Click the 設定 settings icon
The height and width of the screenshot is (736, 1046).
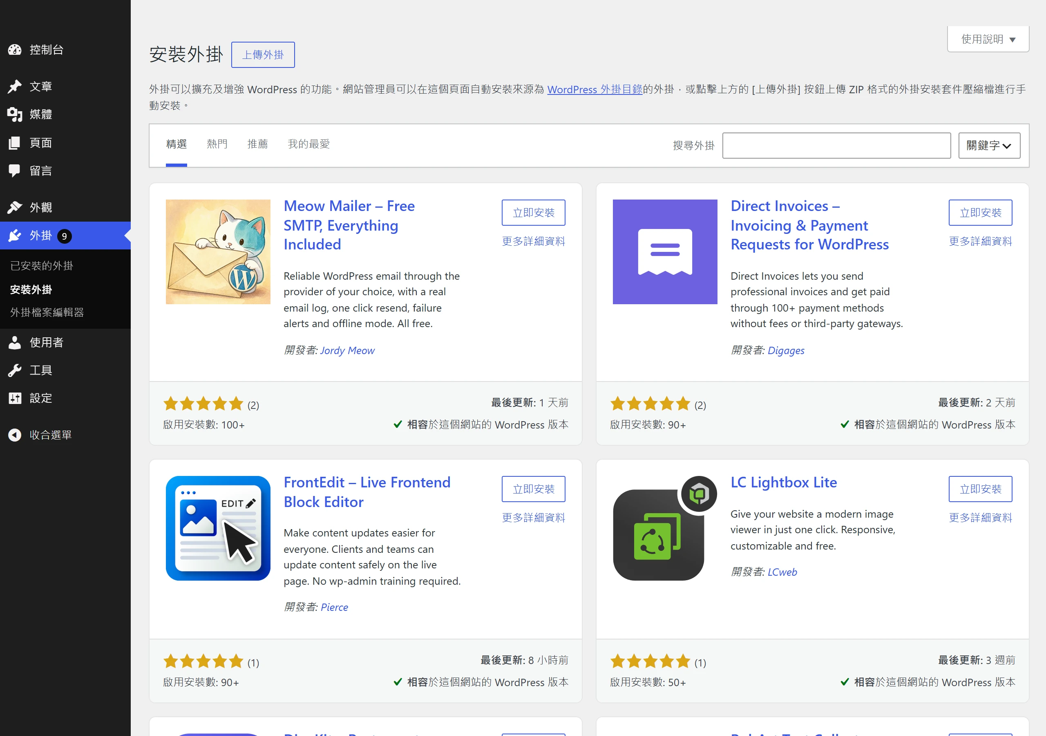tap(15, 398)
